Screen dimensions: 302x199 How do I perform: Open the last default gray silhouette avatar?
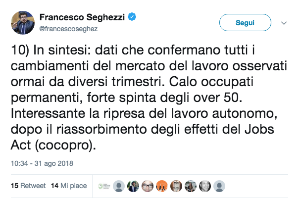click(x=219, y=186)
